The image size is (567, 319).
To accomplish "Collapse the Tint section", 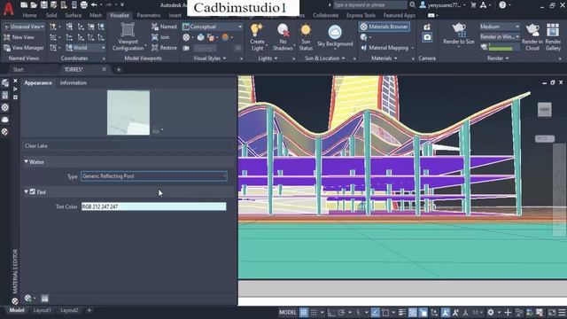I will pos(27,191).
